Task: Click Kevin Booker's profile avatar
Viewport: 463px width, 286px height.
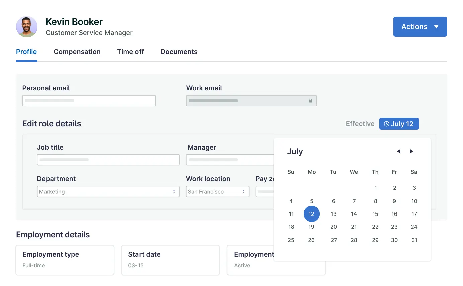Action: tap(27, 27)
